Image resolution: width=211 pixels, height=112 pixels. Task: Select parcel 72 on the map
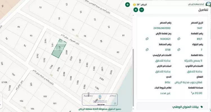click(40, 8)
